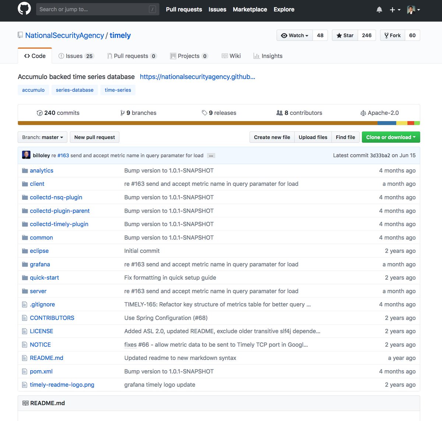Open Explore in top navigation
Screen dimensions: 442x421
coord(284,9)
